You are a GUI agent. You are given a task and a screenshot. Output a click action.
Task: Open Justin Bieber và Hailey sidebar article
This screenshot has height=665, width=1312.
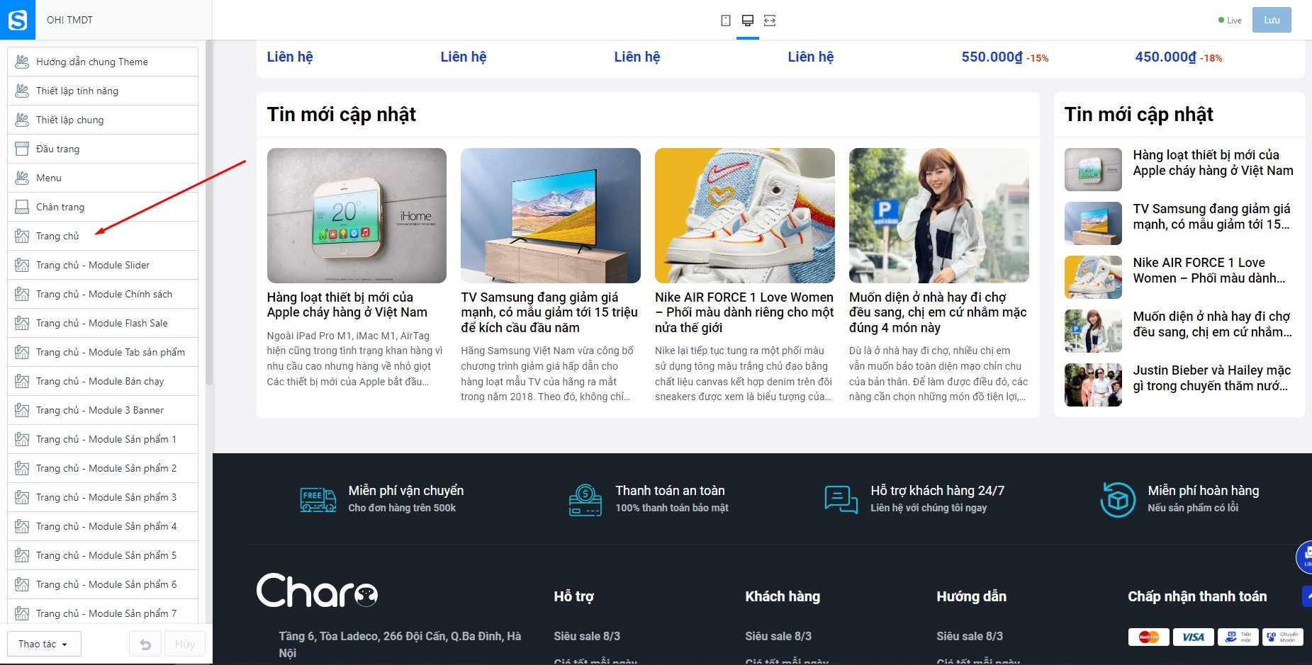tap(1211, 378)
